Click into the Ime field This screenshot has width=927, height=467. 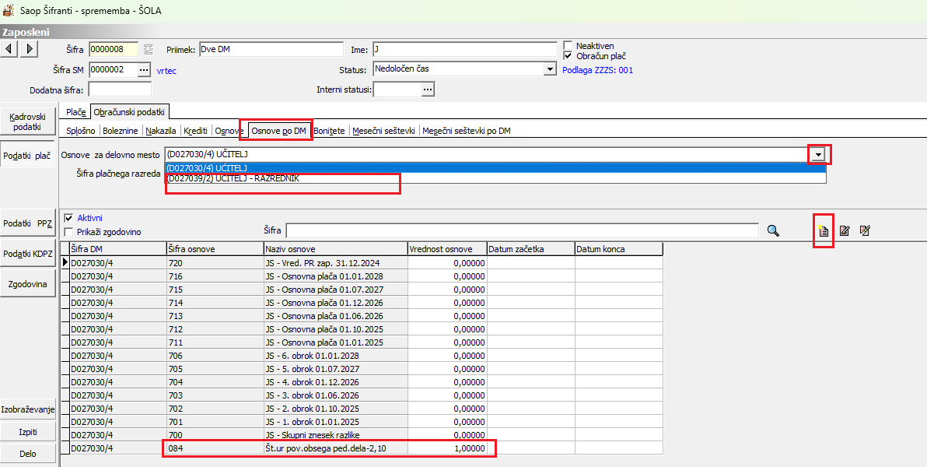[x=465, y=49]
